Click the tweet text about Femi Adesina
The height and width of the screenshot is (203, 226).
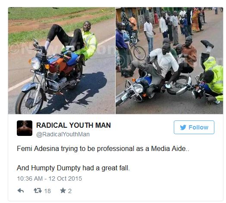coord(103,148)
